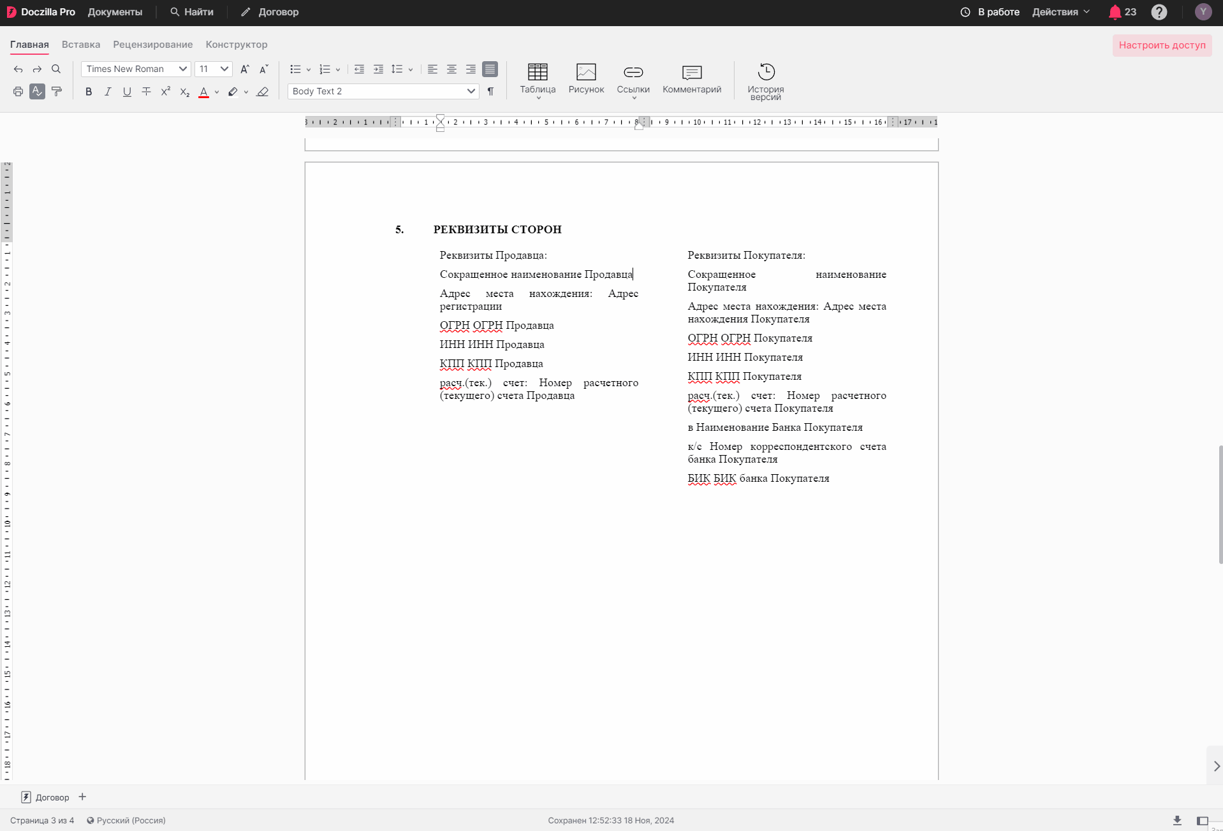
Task: Toggle underline formatting
Action: tap(127, 92)
